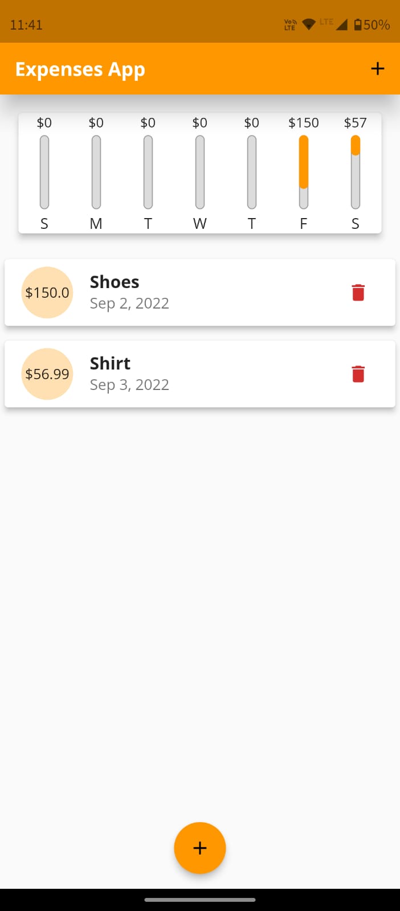Tap the $150 label above Friday's bar
400x911 pixels.
tap(303, 122)
